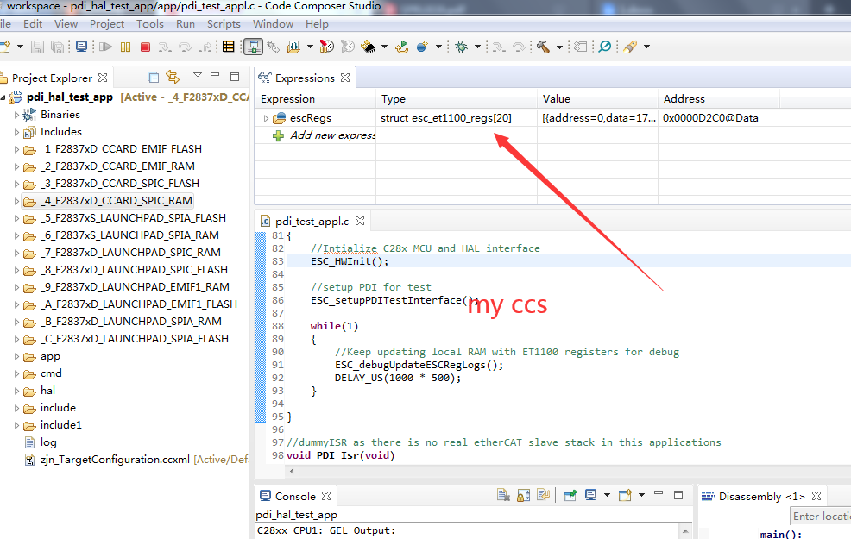Open the Scripts menu
851x539 pixels.
[224, 24]
